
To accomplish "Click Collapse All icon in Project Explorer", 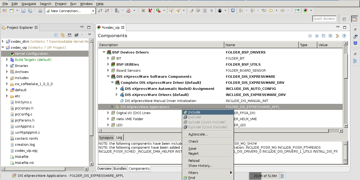I will [56, 35].
